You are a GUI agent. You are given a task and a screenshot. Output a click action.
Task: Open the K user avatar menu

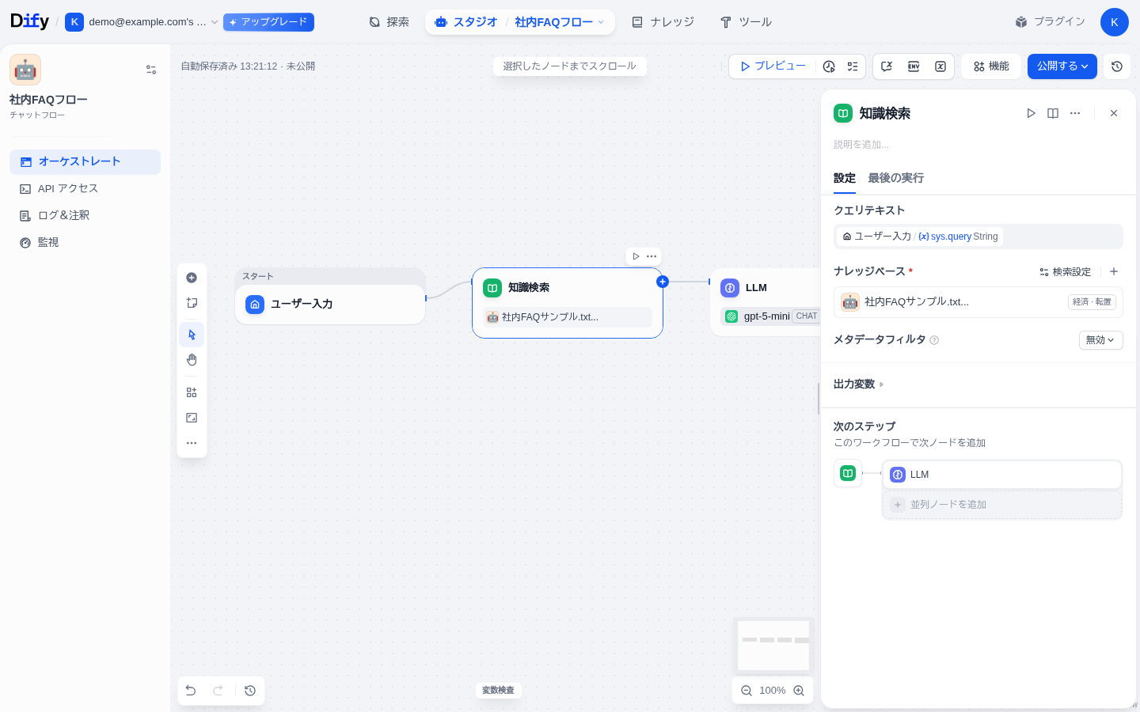1114,22
